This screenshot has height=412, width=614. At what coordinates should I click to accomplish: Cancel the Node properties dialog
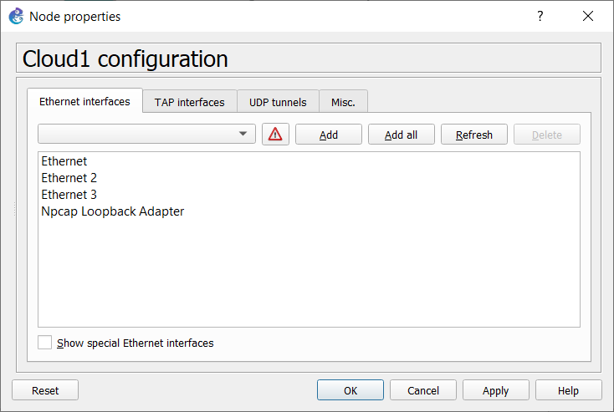coord(423,390)
